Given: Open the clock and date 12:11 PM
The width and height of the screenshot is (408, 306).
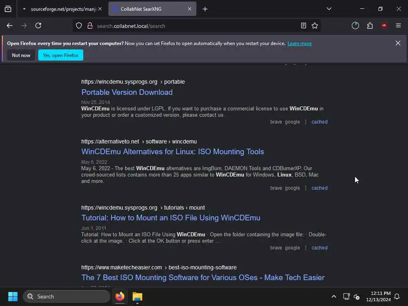Looking at the screenshot, I should click(379, 296).
